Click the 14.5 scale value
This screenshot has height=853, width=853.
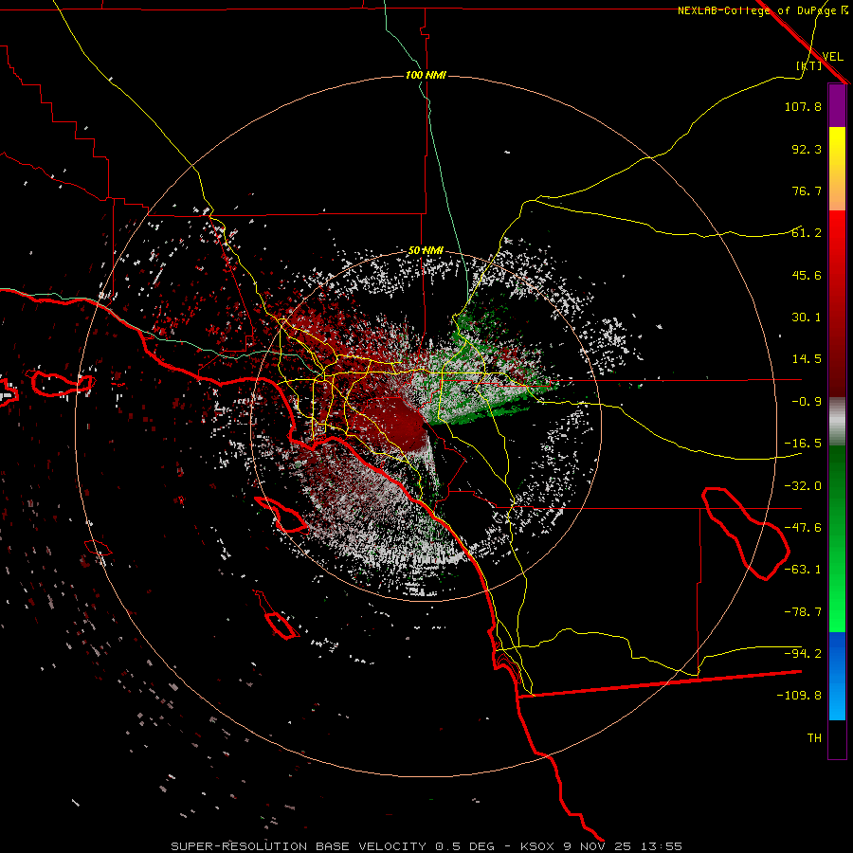pyautogui.click(x=807, y=359)
